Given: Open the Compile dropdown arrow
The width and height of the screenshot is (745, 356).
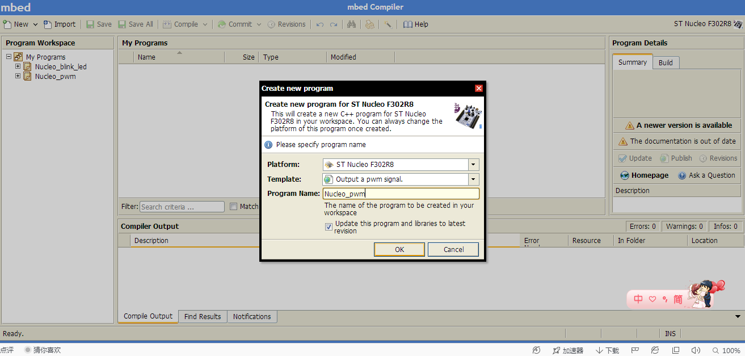Looking at the screenshot, I should click(205, 24).
